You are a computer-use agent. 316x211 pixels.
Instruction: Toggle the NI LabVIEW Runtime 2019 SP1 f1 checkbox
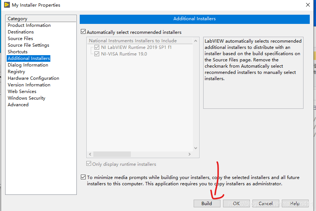coord(97,47)
